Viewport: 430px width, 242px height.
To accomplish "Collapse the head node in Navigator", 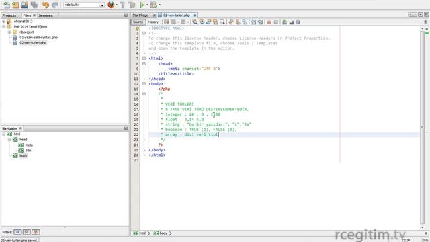I will pyautogui.click(x=9, y=139).
